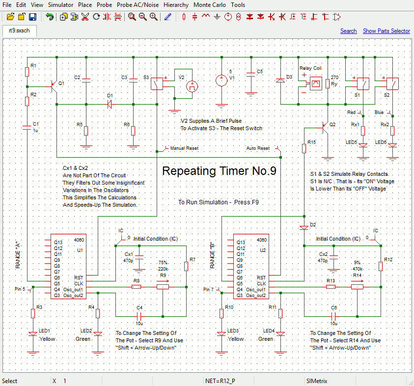
Task: Open the Monte Carlo menu
Action: point(210,5)
